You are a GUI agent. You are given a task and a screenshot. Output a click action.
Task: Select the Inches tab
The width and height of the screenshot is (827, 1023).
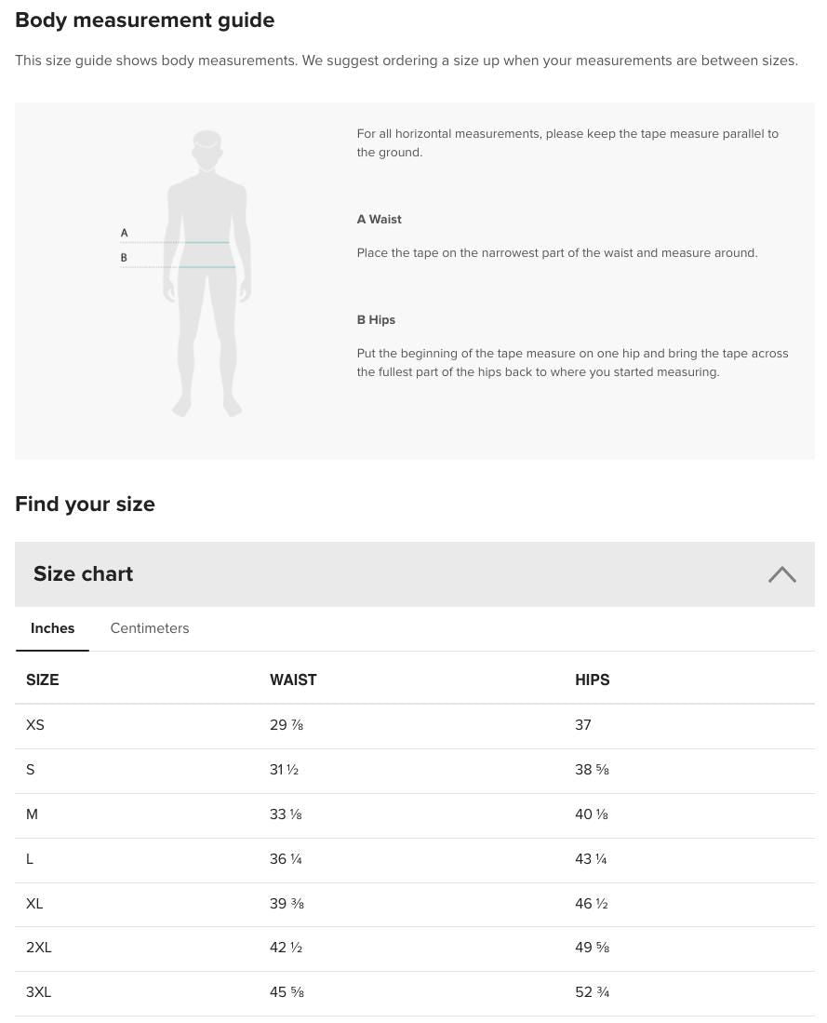coord(52,628)
